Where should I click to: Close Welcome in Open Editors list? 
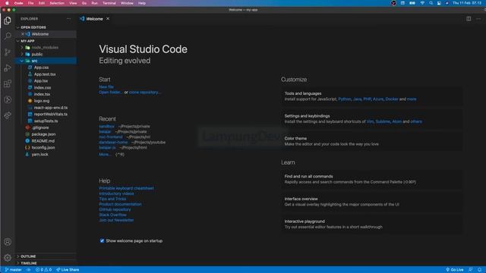coord(23,34)
